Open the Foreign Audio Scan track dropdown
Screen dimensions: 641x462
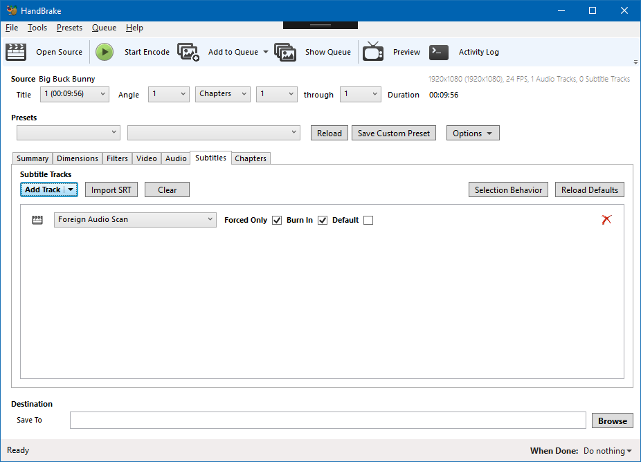tap(135, 220)
